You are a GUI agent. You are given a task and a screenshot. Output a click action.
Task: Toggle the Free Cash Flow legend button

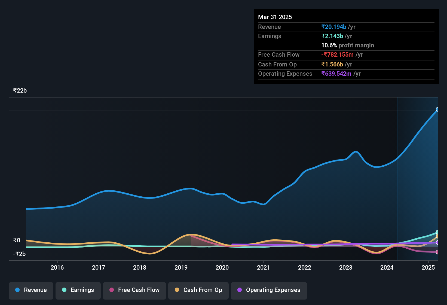tap(134, 290)
